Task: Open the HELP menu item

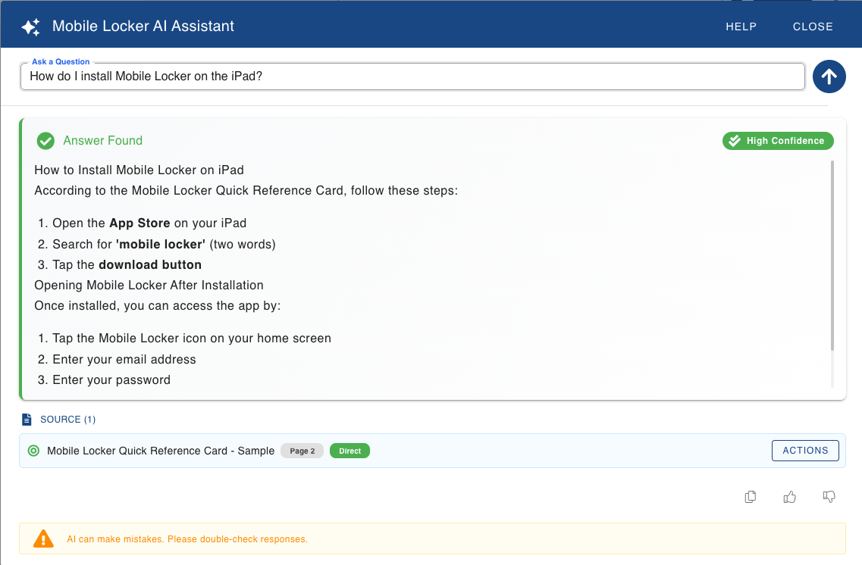Action: click(741, 27)
